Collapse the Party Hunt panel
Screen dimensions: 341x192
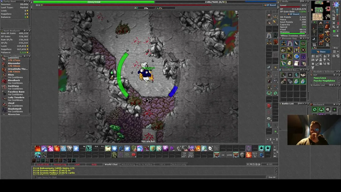coord(27,1)
